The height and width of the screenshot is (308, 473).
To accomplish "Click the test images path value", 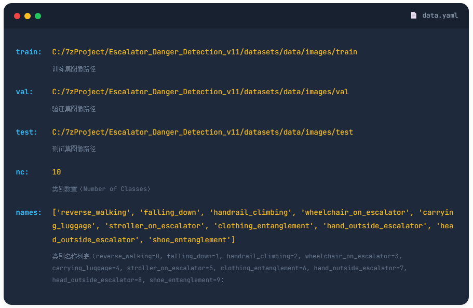I will pos(202,132).
